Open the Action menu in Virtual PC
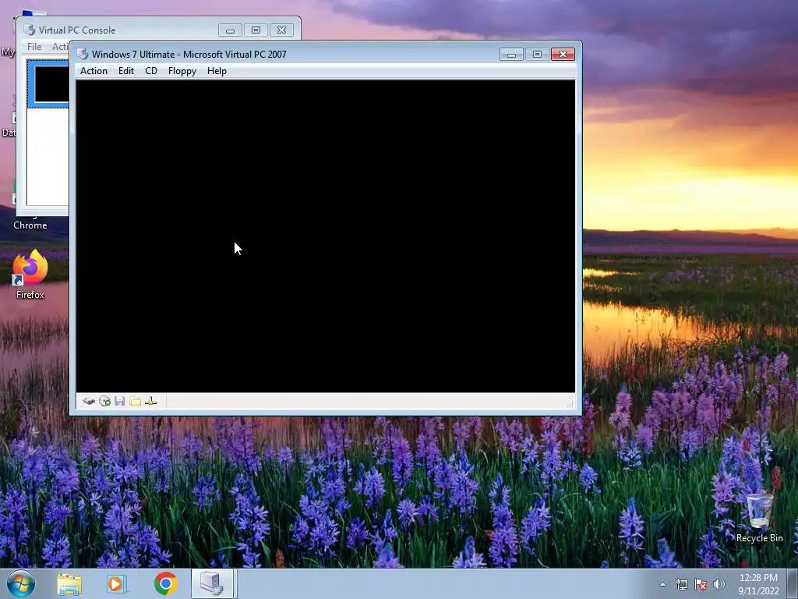This screenshot has width=798, height=599. click(x=94, y=71)
